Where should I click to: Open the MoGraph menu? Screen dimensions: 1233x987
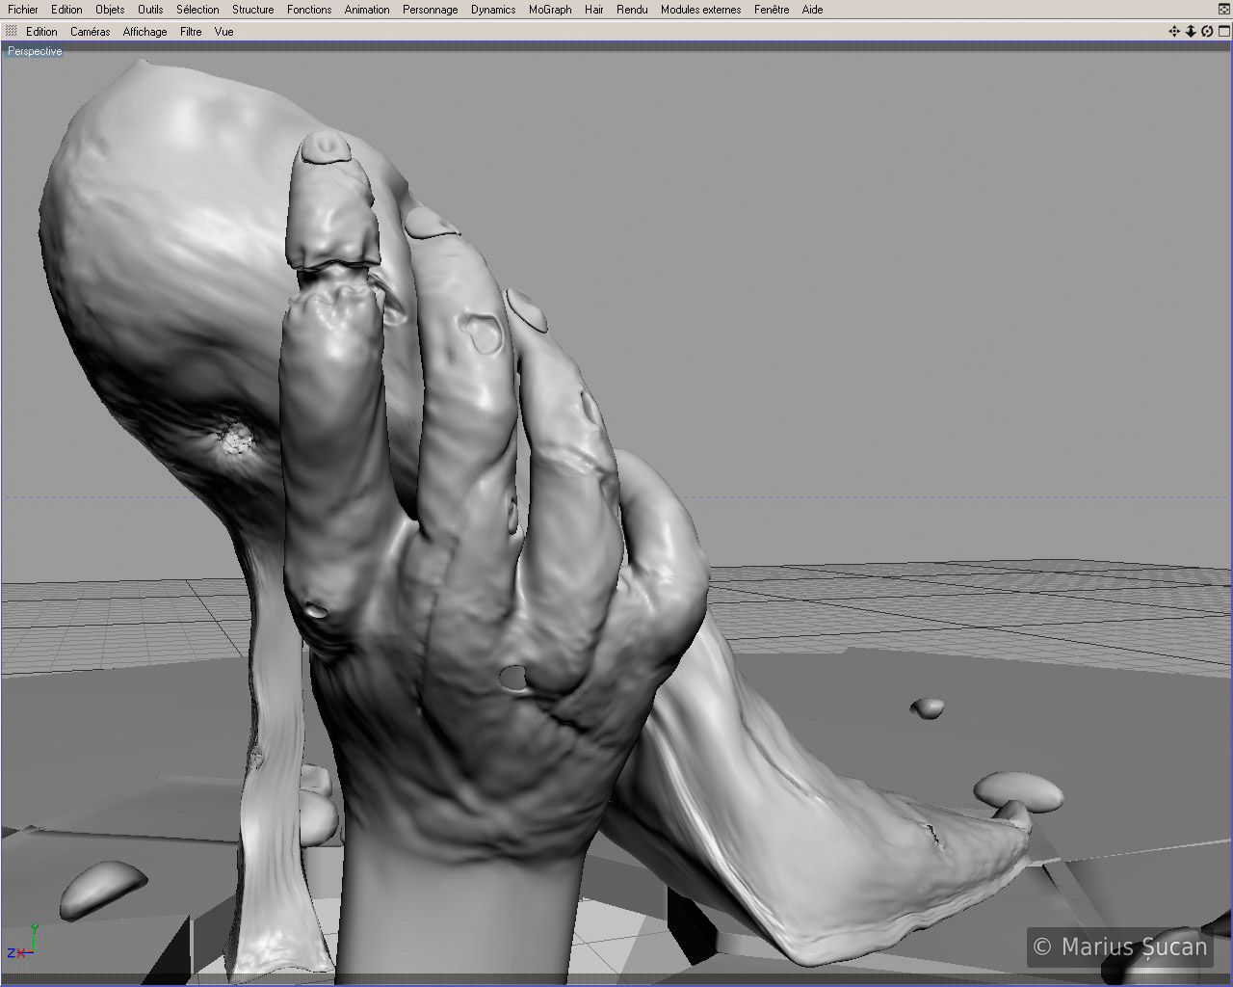550,10
